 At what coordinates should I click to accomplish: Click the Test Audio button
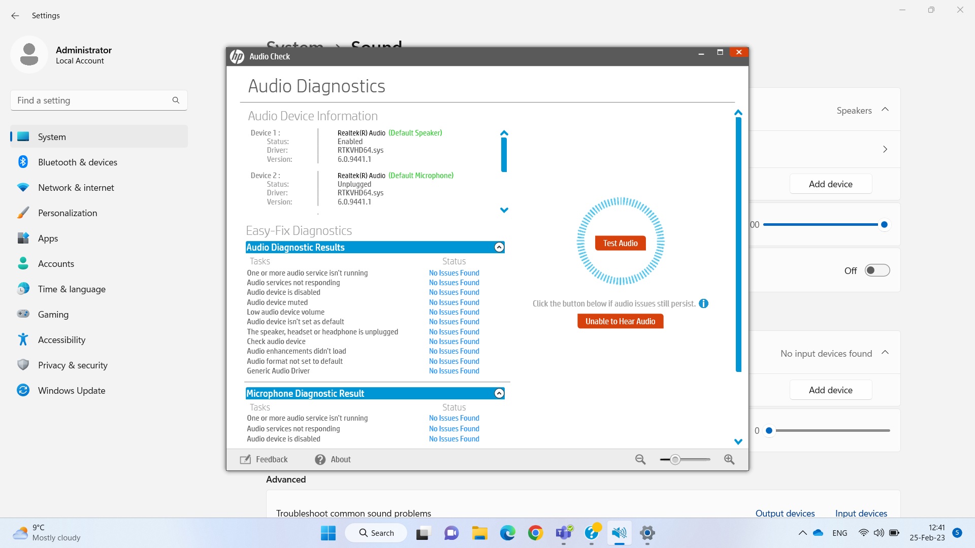[620, 243]
